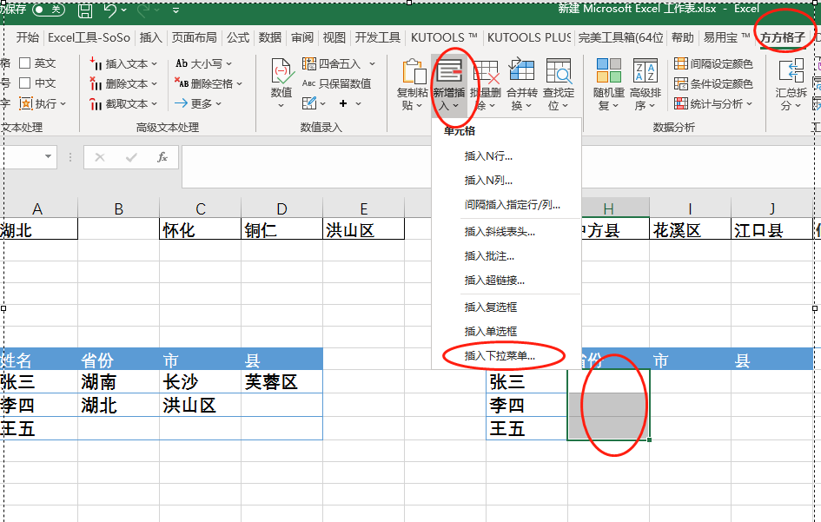
Task: Select column C header
Action: tap(200, 209)
